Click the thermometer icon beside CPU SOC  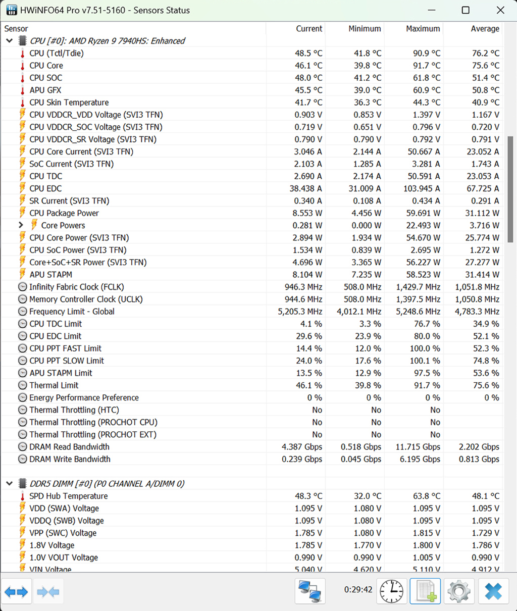click(22, 78)
